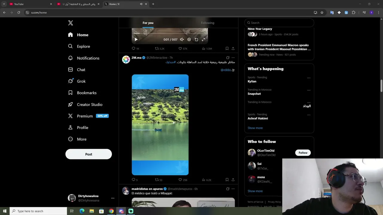
Task: Open Grok from the sidebar
Action: click(77, 81)
